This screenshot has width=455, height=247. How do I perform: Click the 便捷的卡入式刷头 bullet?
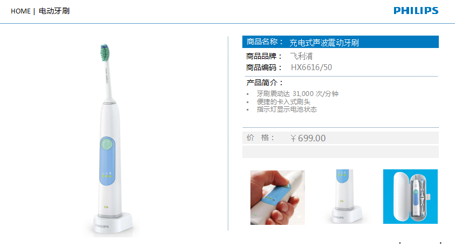click(283, 102)
